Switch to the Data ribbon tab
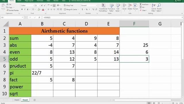 tap(48, 1)
